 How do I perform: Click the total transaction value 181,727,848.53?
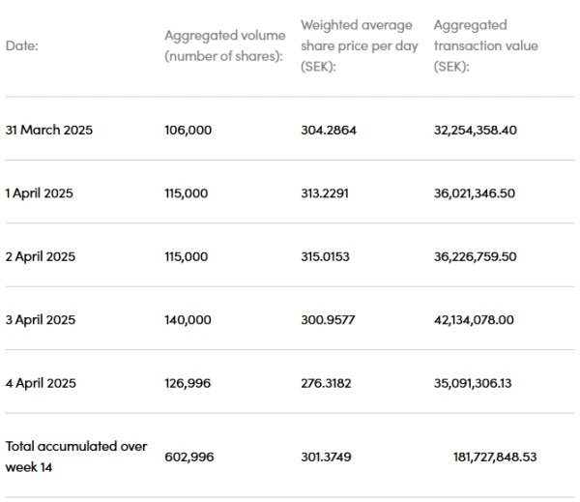[493, 456]
